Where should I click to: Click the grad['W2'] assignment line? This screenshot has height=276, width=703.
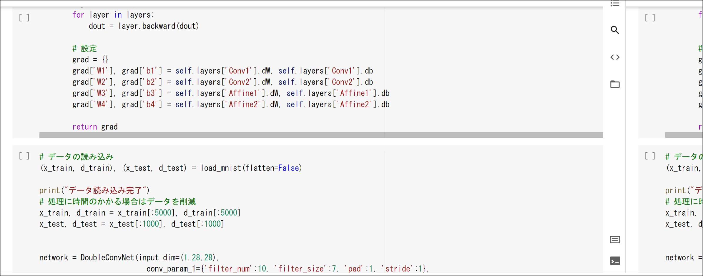(223, 82)
